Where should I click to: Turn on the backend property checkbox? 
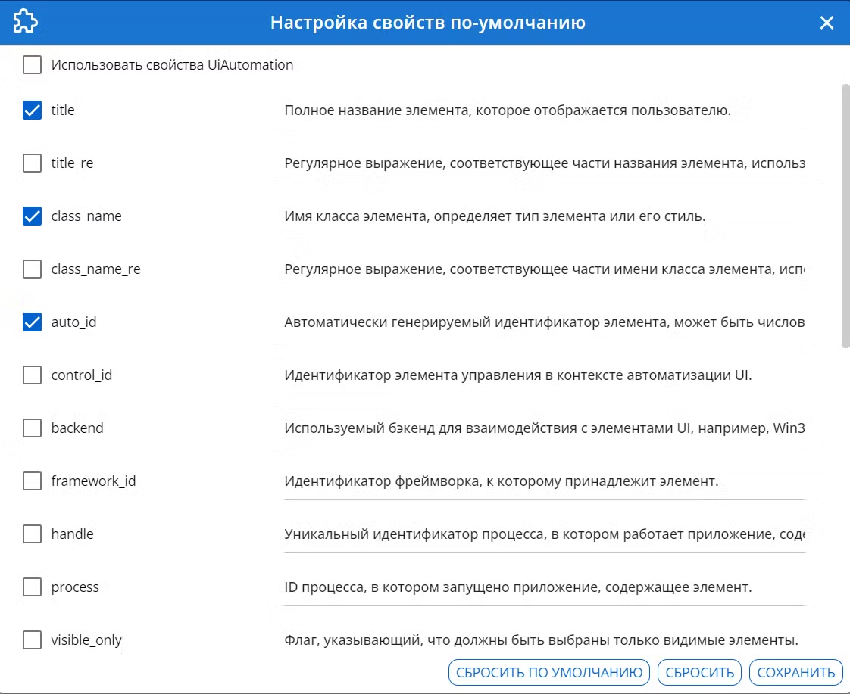point(32,428)
